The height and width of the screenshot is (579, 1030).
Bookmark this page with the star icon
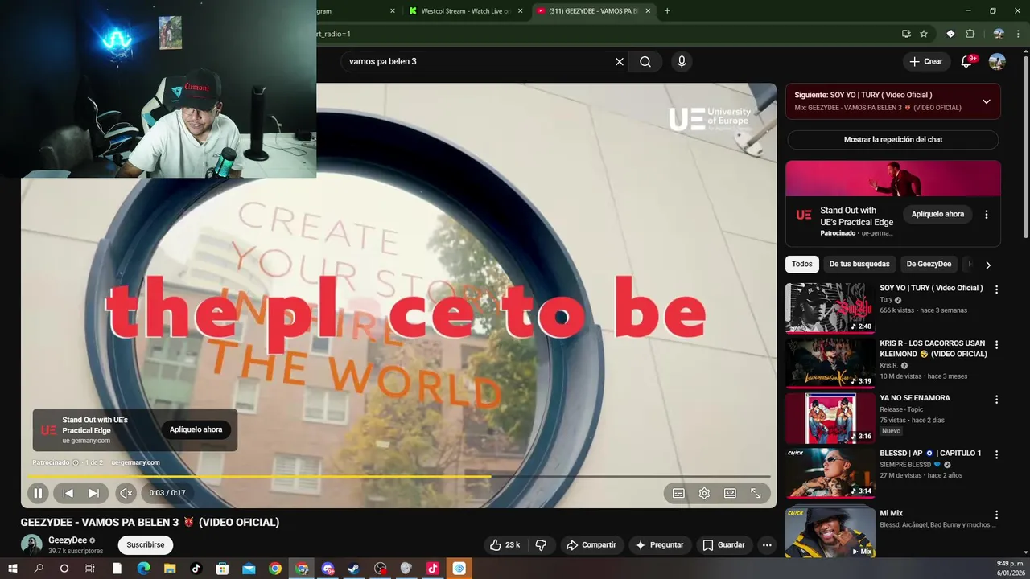click(x=924, y=34)
